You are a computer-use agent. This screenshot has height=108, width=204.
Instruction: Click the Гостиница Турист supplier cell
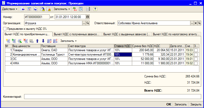point(54,55)
